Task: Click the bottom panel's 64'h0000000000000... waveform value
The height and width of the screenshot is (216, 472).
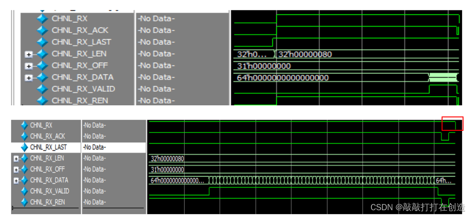Action: (x=177, y=181)
